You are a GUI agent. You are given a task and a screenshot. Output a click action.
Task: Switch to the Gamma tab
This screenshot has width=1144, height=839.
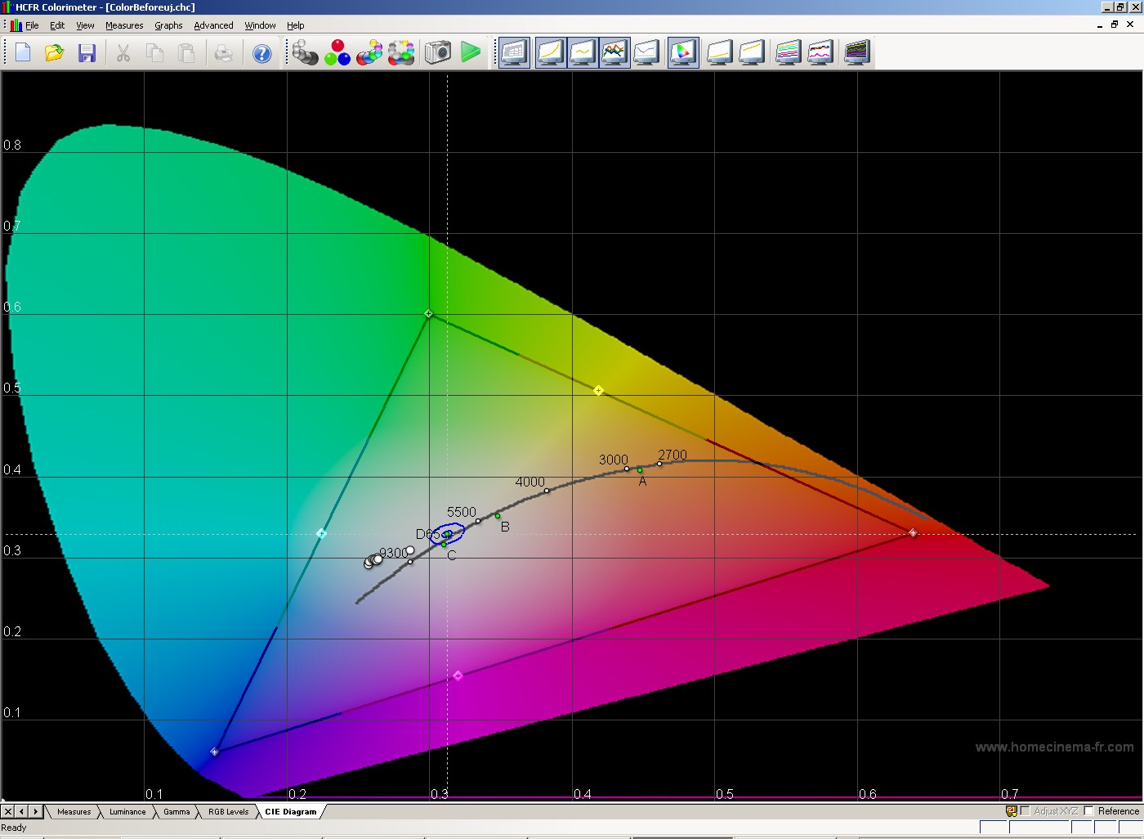tap(177, 812)
